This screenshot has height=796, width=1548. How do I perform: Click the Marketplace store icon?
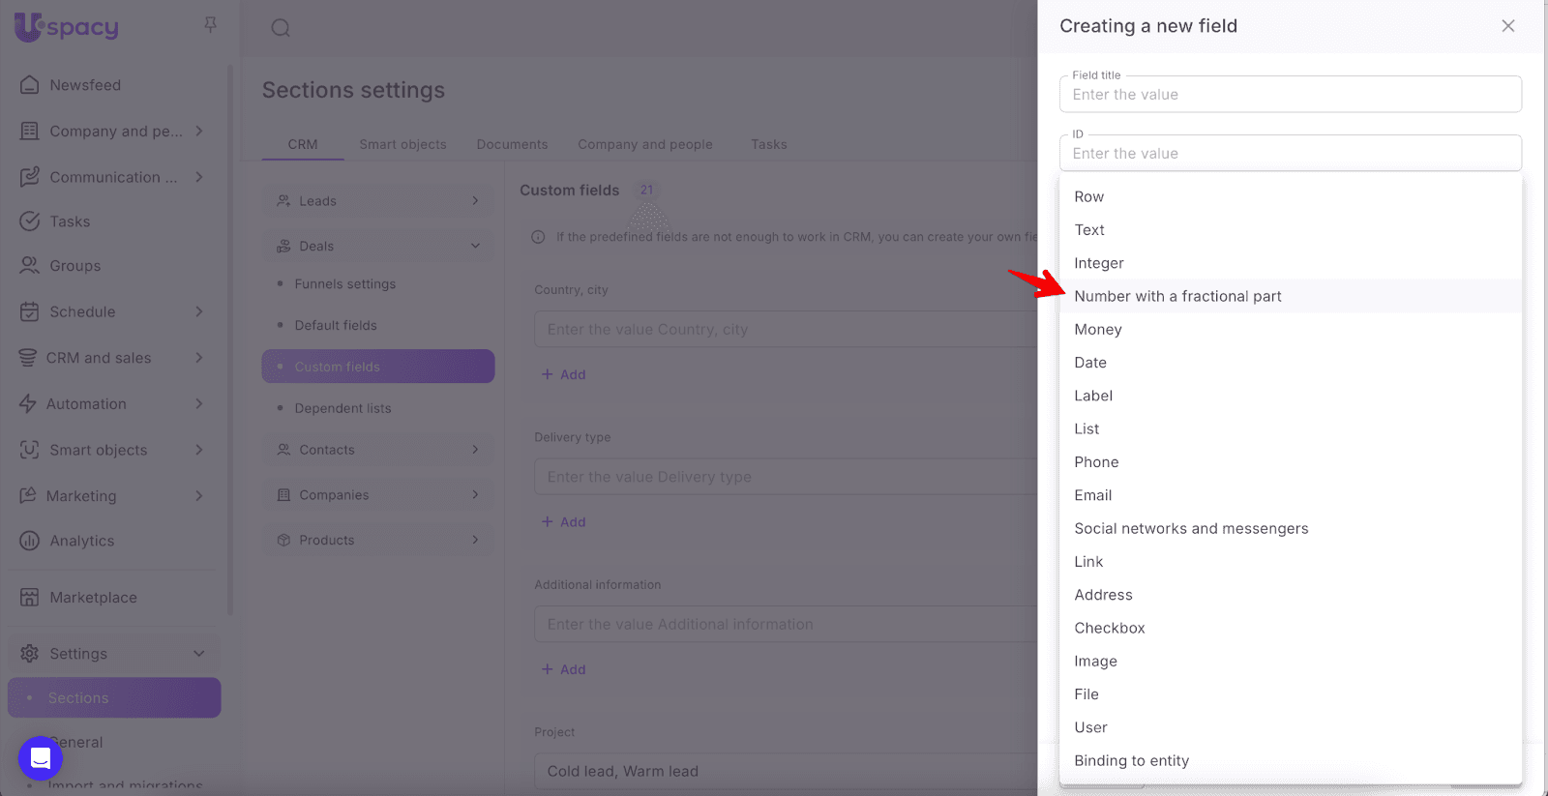click(x=30, y=598)
